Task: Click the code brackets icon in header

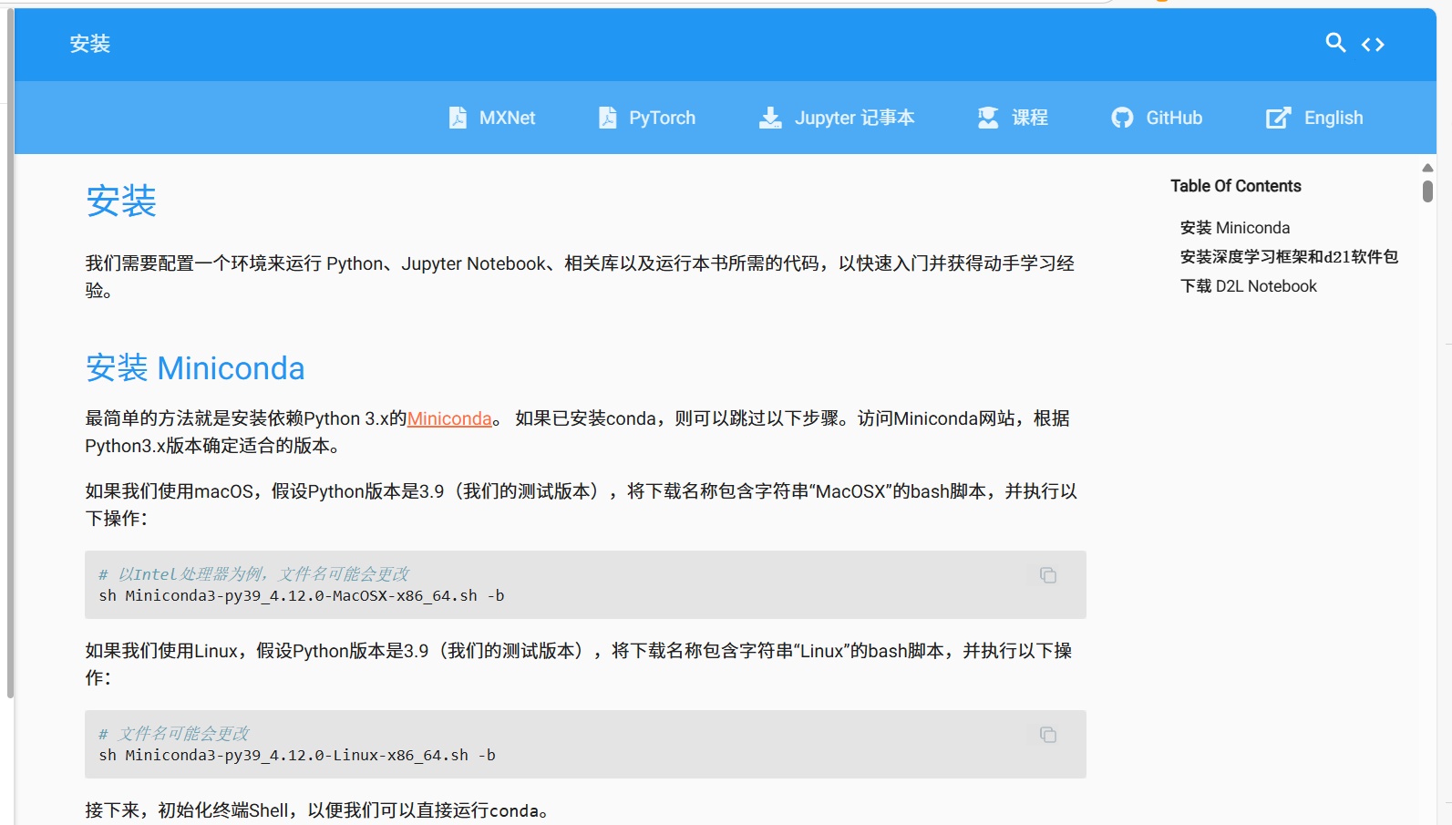Action: 1373,45
